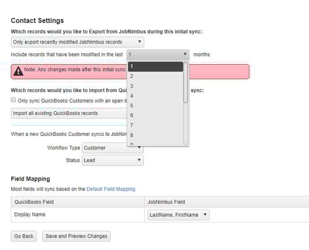Choose 3 in the months list
The width and height of the screenshot is (309, 250).
[x=155, y=86]
